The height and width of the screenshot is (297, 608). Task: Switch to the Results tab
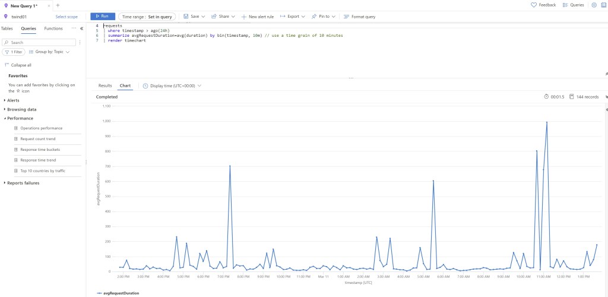(105, 86)
